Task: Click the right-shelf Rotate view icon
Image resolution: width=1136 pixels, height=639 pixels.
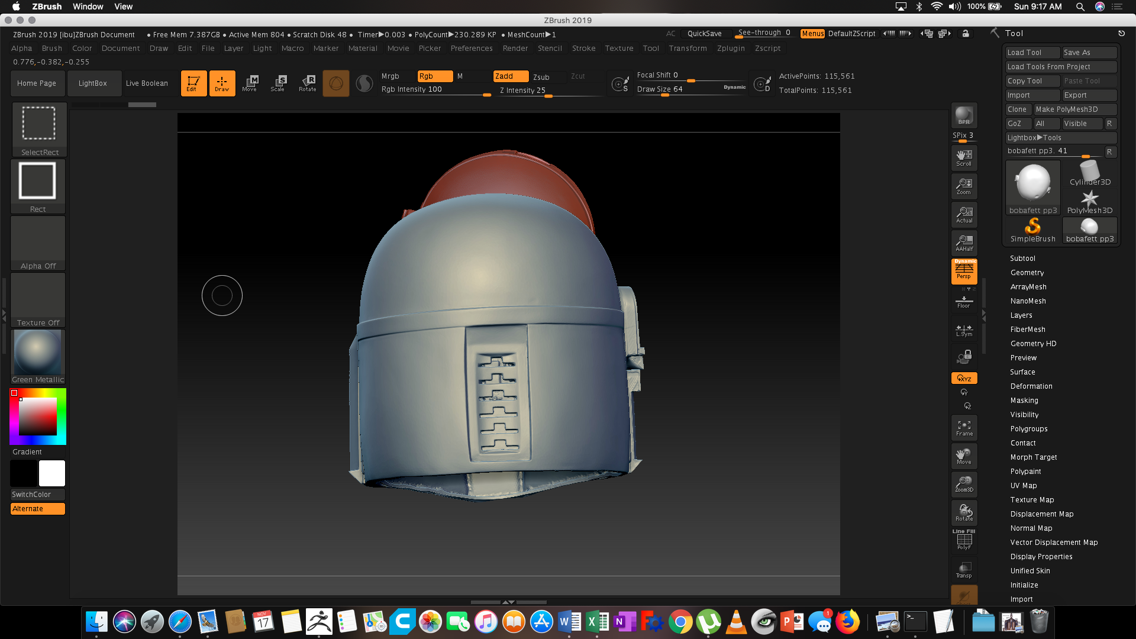Action: (964, 513)
